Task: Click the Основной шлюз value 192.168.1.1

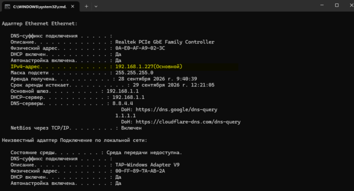Action: click(x=122, y=91)
